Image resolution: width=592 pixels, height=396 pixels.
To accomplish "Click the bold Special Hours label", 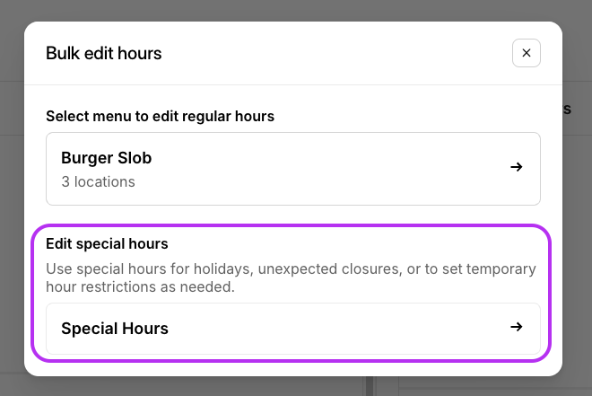I will 115,329.
